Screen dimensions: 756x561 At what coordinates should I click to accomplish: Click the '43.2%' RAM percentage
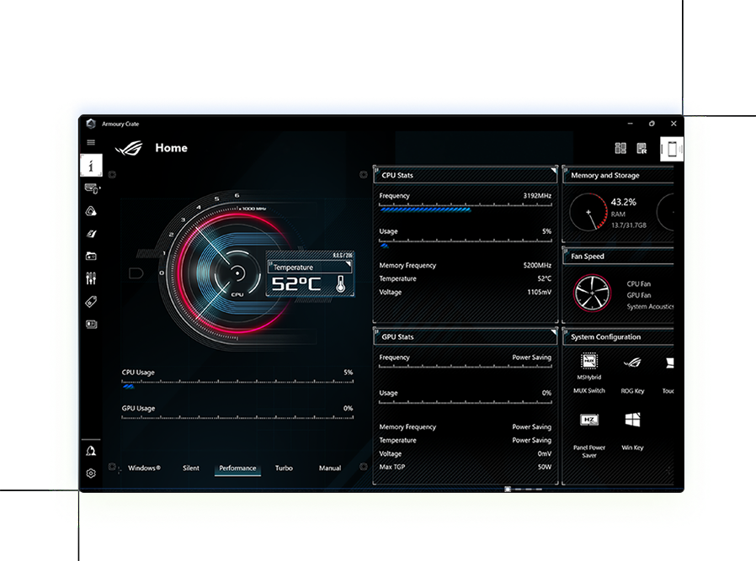(x=624, y=202)
